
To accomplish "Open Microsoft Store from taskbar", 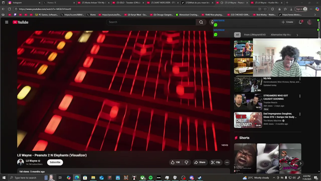I will click(x=85, y=178).
